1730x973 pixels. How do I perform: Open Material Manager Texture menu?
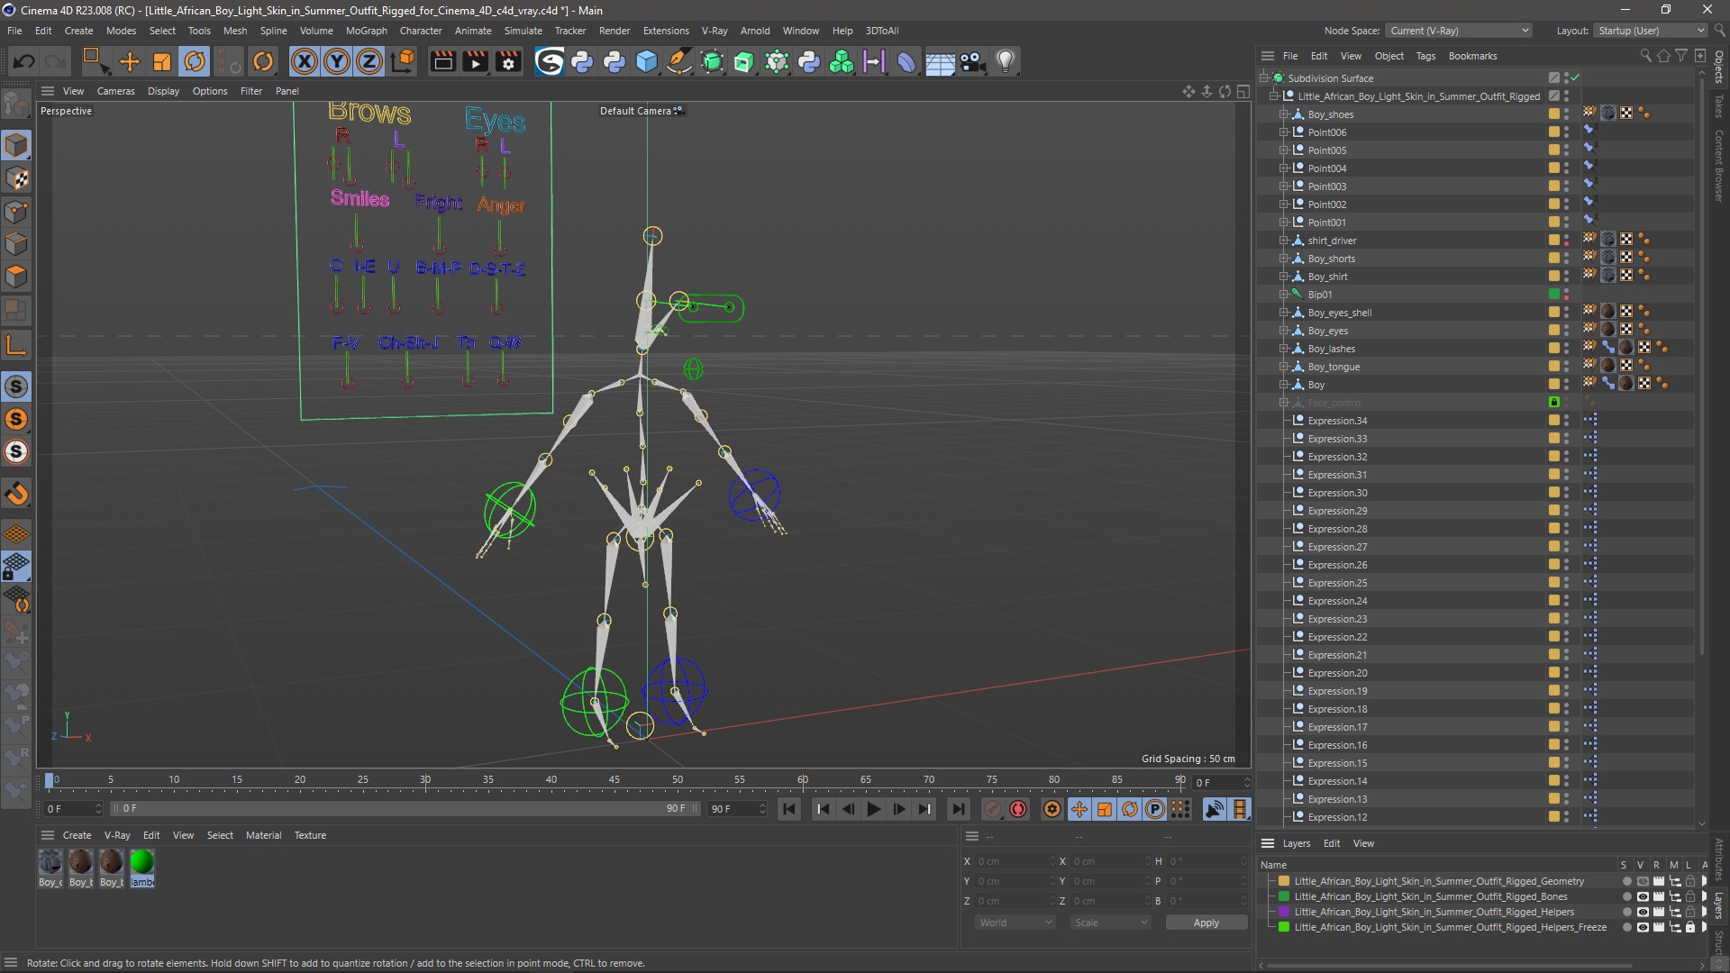(x=310, y=835)
